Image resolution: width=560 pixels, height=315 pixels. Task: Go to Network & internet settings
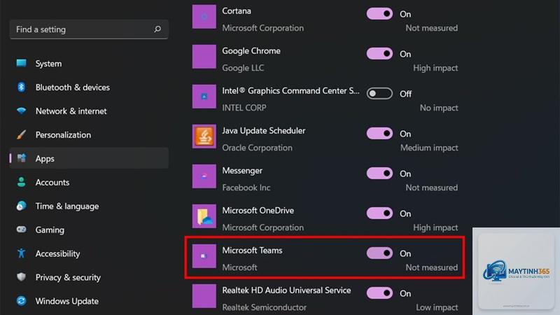[x=89, y=111]
